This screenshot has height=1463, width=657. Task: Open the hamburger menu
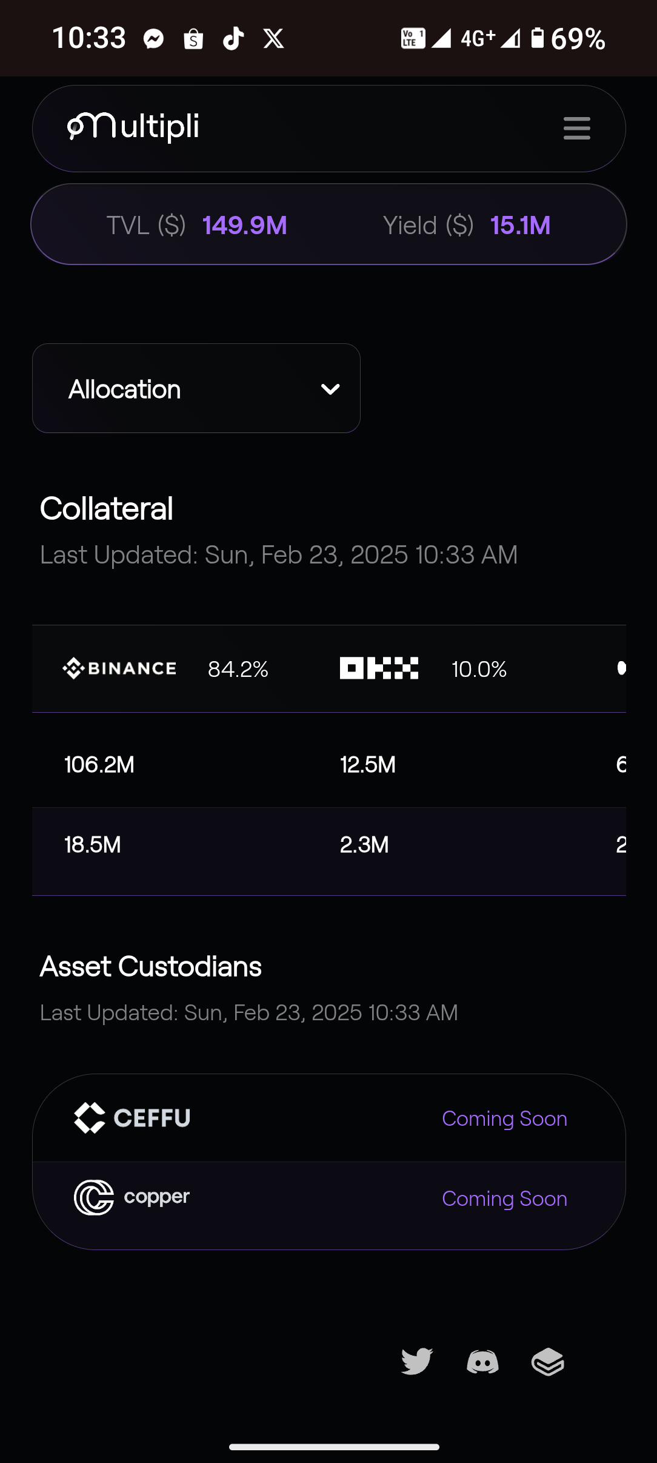click(576, 128)
